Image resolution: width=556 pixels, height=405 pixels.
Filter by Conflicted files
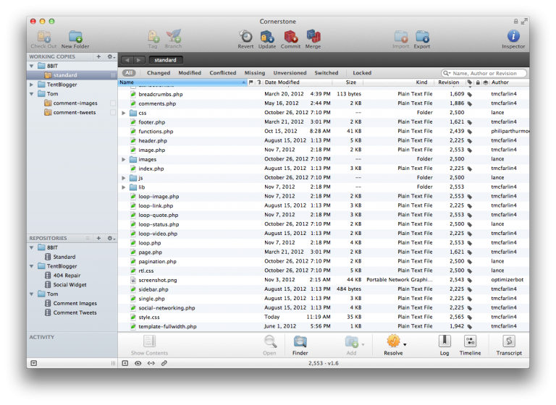click(223, 73)
